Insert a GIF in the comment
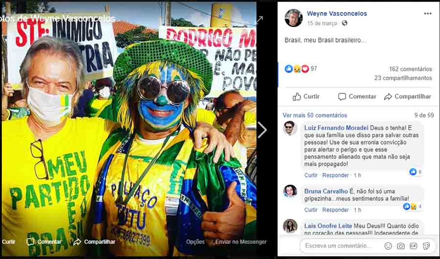The image size is (440, 259). (413, 246)
